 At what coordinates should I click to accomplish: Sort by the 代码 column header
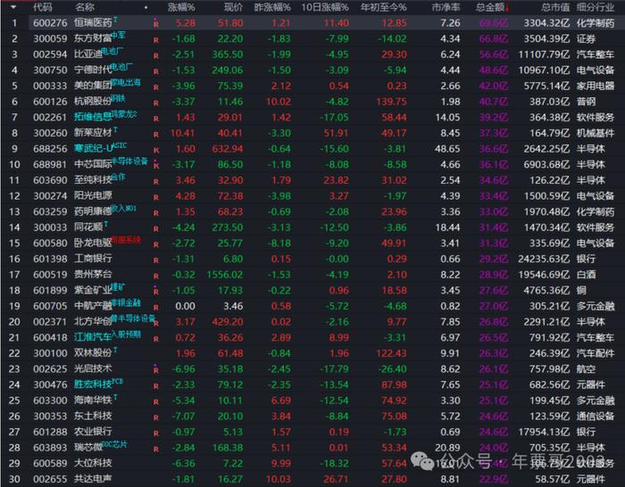pos(42,7)
